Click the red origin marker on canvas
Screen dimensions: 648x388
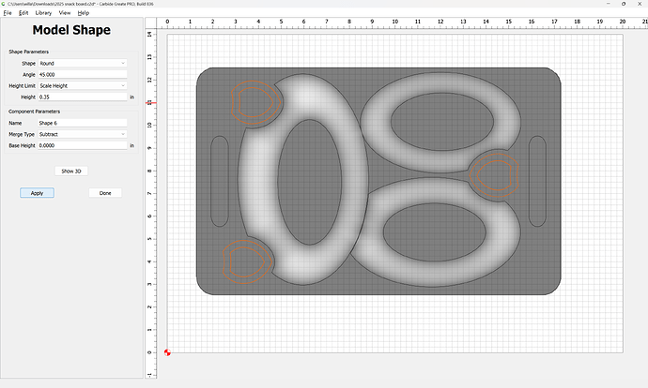pyautogui.click(x=167, y=352)
